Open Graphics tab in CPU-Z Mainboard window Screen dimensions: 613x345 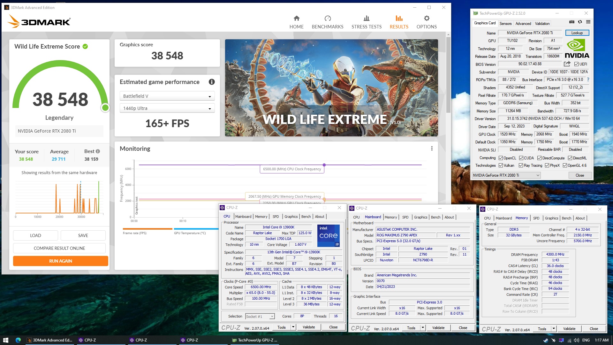[x=420, y=217]
